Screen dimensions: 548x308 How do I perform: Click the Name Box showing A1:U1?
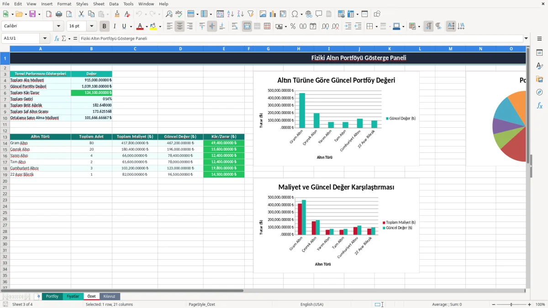click(21, 38)
